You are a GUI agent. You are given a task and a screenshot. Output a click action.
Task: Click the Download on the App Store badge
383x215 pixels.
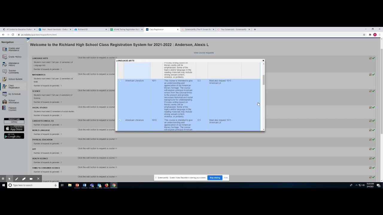point(14,128)
